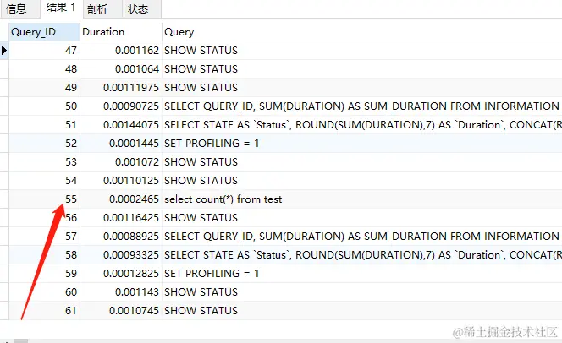This screenshot has width=562, height=343.
Task: Select SHOW STATUS query in row 61
Action: 362,310
